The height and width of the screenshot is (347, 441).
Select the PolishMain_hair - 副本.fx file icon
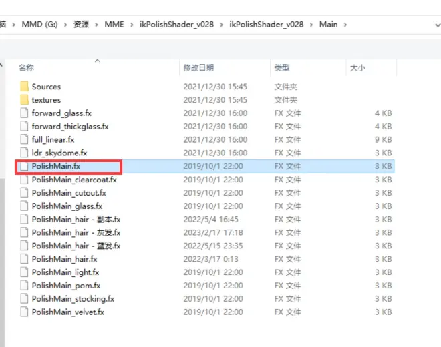[25, 219]
